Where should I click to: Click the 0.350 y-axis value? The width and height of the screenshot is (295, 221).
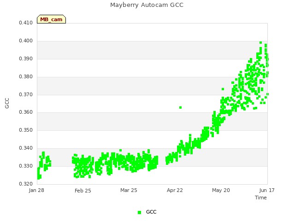click(26, 130)
